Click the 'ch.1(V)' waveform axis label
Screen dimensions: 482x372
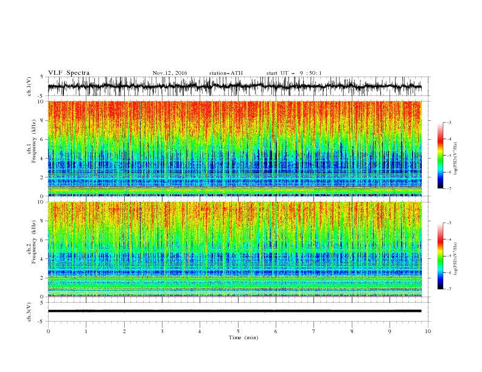[x=29, y=86]
